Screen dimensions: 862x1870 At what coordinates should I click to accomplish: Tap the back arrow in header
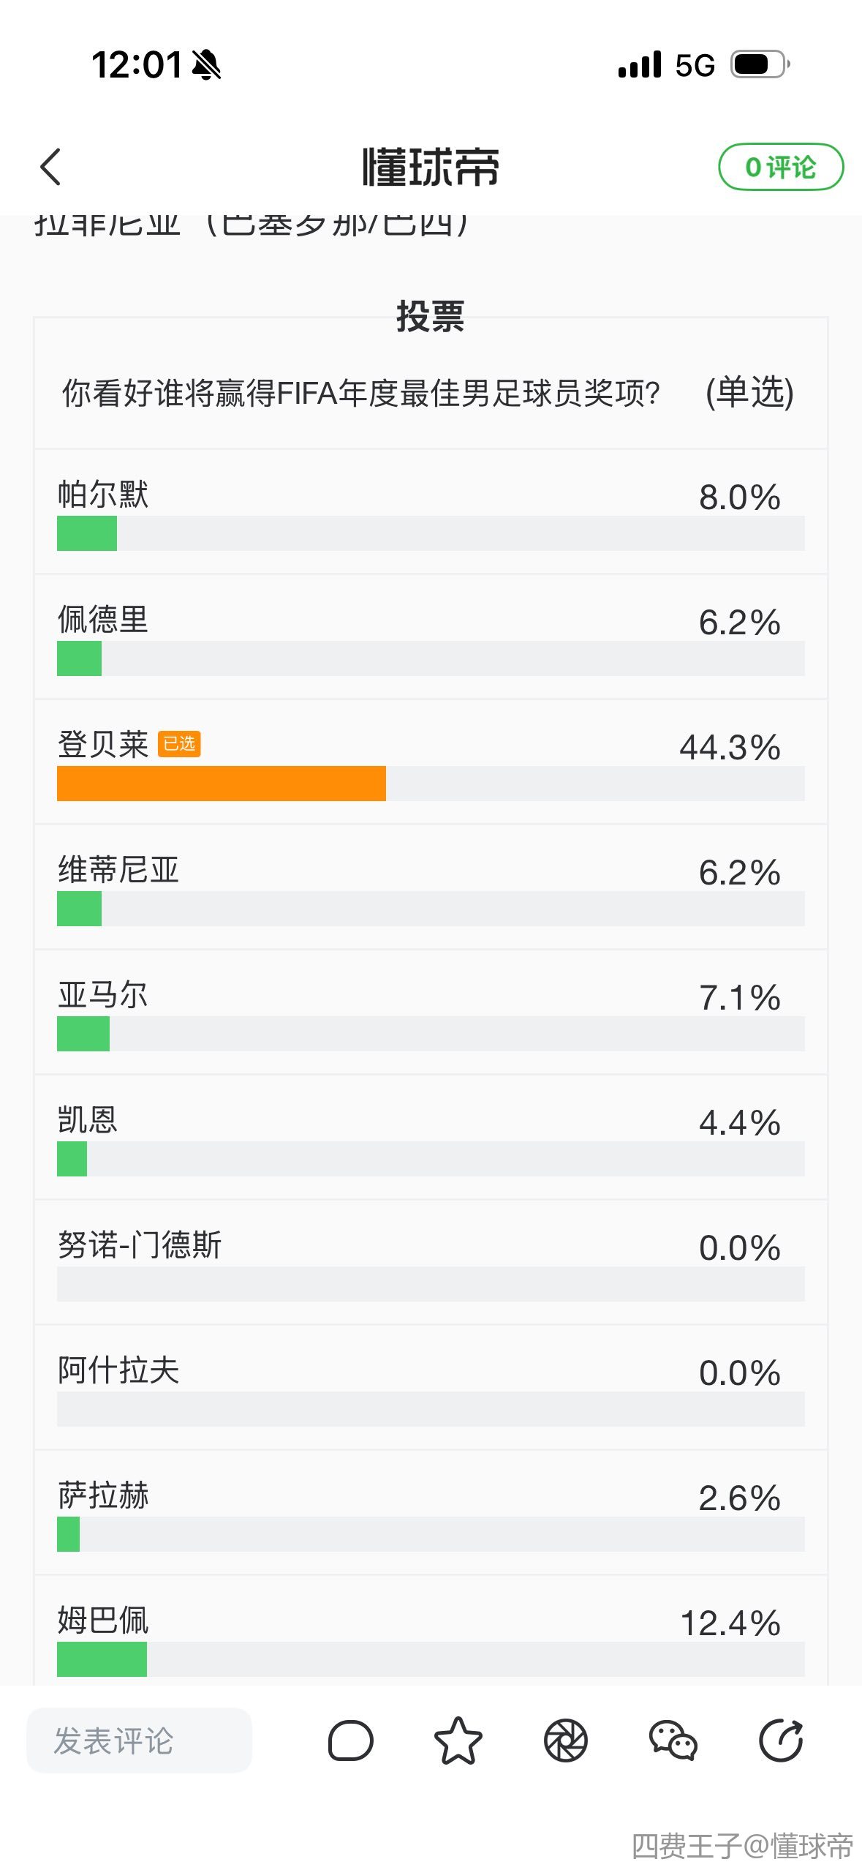tap(50, 167)
